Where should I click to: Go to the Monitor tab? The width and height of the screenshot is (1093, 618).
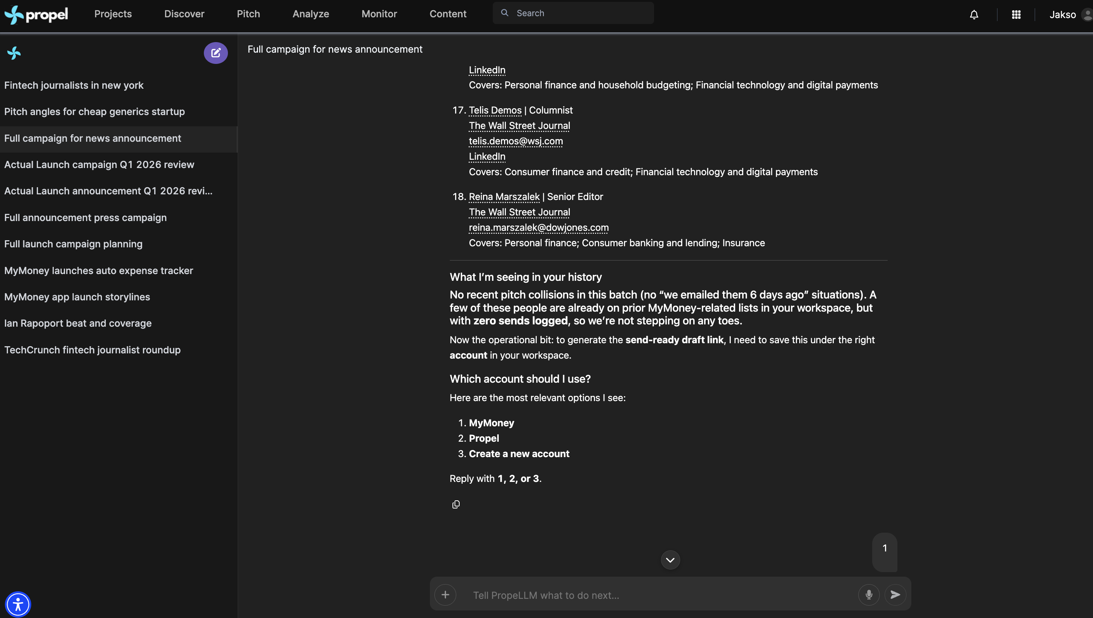pos(379,14)
